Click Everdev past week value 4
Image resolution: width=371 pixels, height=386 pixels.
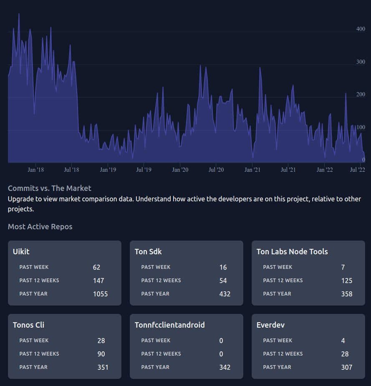tap(343, 341)
